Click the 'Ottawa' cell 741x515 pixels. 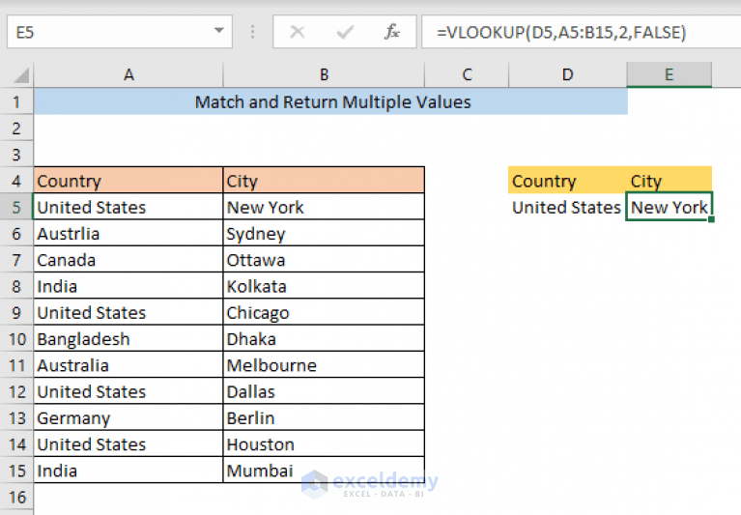324,259
